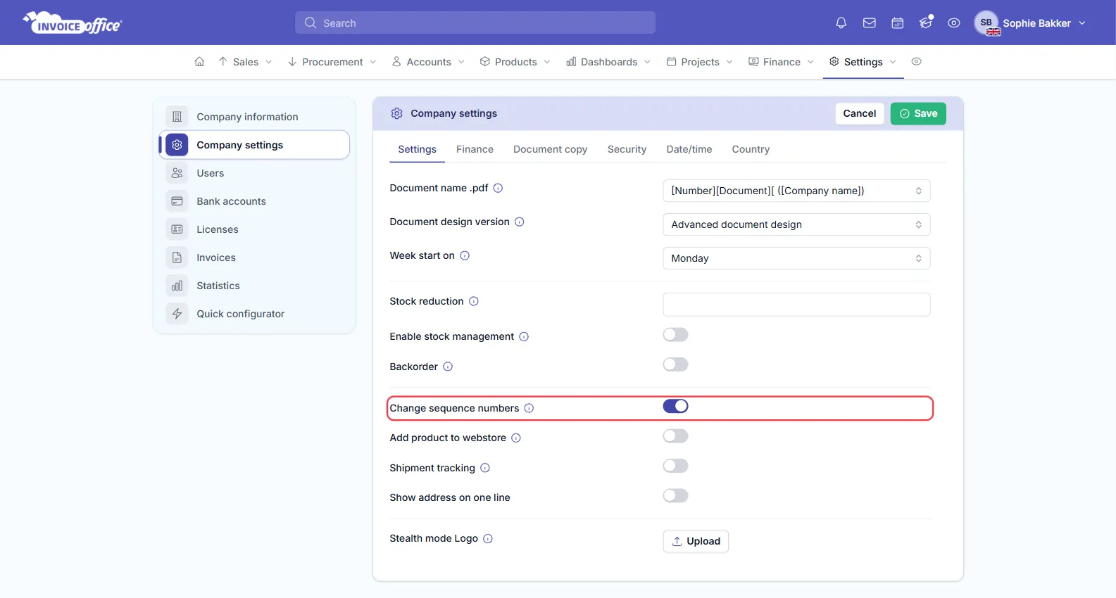
Task: Click the InvoiceOffice logo
Action: [73, 23]
